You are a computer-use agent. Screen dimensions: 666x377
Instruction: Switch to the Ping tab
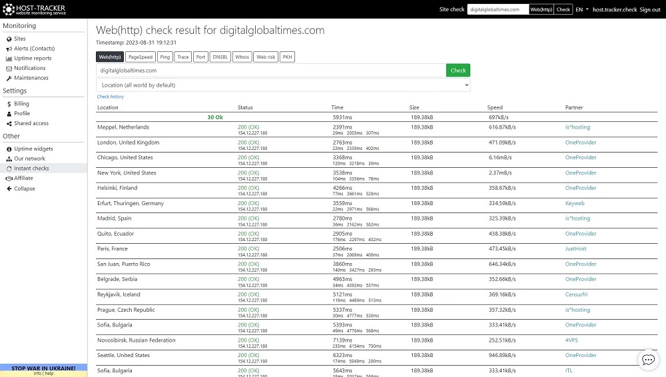165,57
